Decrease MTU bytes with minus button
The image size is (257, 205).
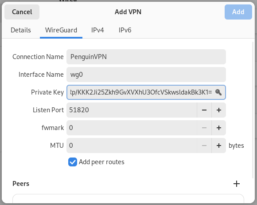[x=204, y=146]
